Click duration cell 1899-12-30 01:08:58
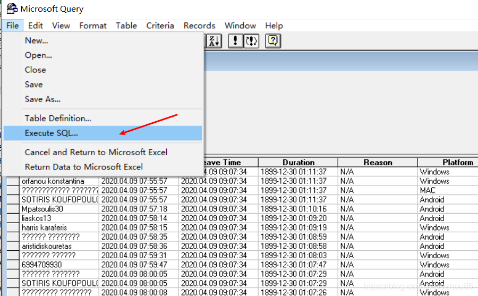 (x=298, y=246)
